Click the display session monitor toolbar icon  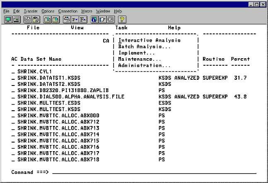click(x=8, y=19)
